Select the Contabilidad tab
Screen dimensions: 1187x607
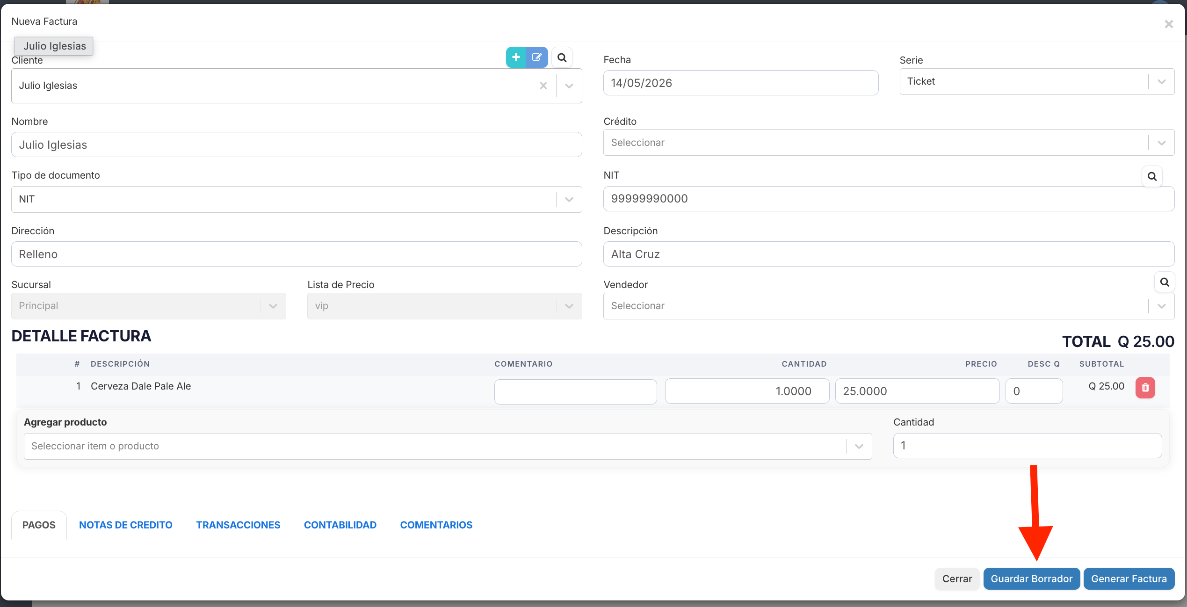click(340, 525)
